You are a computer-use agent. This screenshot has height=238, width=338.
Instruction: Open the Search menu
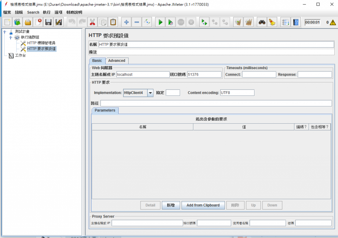33,12
